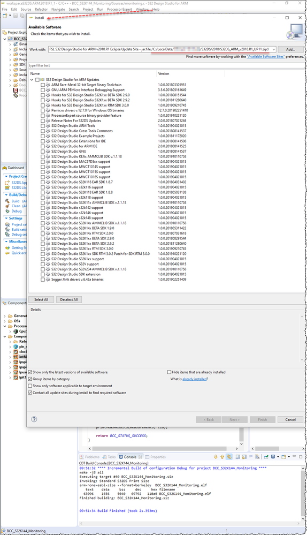Open the Processor Expert menu
307x535 pixels.
(119, 9)
